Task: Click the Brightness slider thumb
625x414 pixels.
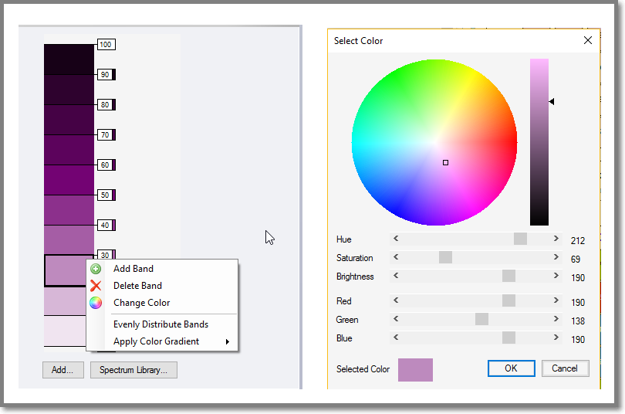Action: click(x=508, y=277)
